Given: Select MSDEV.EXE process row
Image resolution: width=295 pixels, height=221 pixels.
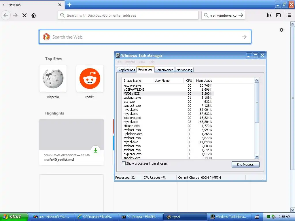Looking at the screenshot, I should tap(168, 94).
